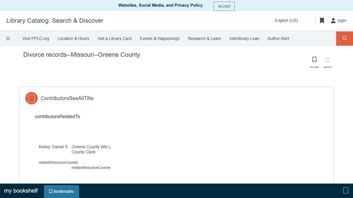The width and height of the screenshot is (353, 198).
Task: Click the logIn link
Action: click(342, 20)
